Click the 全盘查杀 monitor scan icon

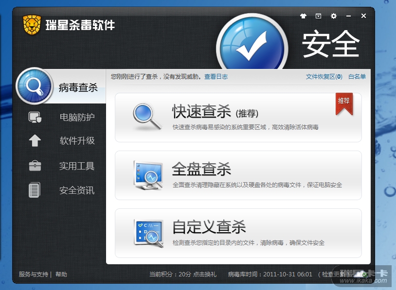(x=148, y=175)
